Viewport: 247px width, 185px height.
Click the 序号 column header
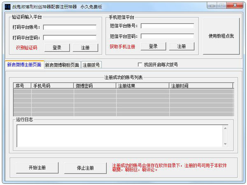(x=22, y=86)
